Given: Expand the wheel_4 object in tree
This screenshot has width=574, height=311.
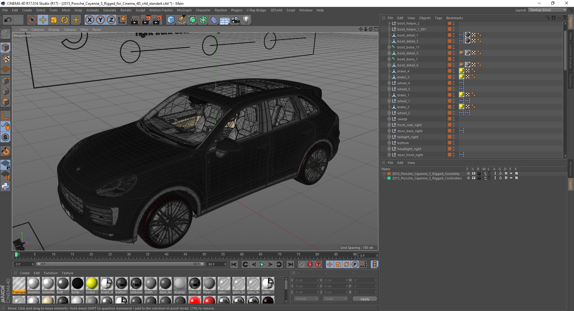Looking at the screenshot, I should click(x=389, y=83).
